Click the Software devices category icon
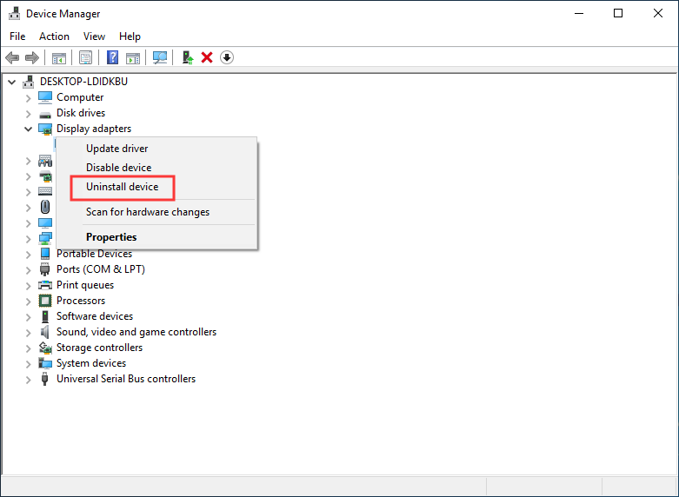The width and height of the screenshot is (679, 497). click(45, 316)
